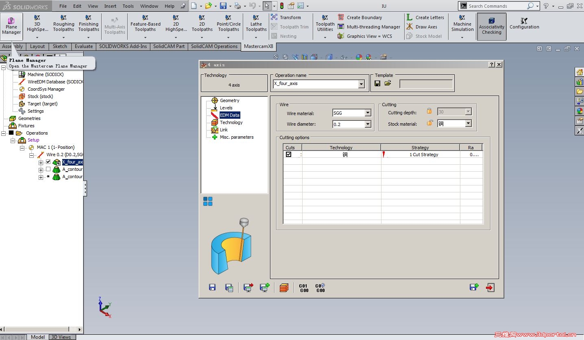Screen dimensions: 584x340
Task: Click the Save template icon
Action: pyautogui.click(x=377, y=83)
